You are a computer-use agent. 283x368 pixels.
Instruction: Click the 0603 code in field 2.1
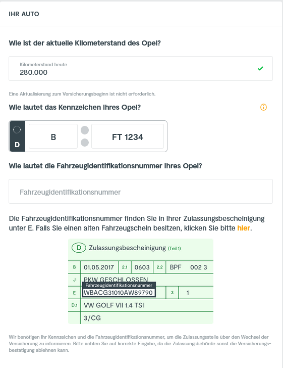click(x=142, y=267)
